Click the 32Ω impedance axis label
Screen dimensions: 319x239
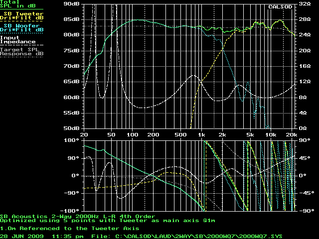coord(304,3)
